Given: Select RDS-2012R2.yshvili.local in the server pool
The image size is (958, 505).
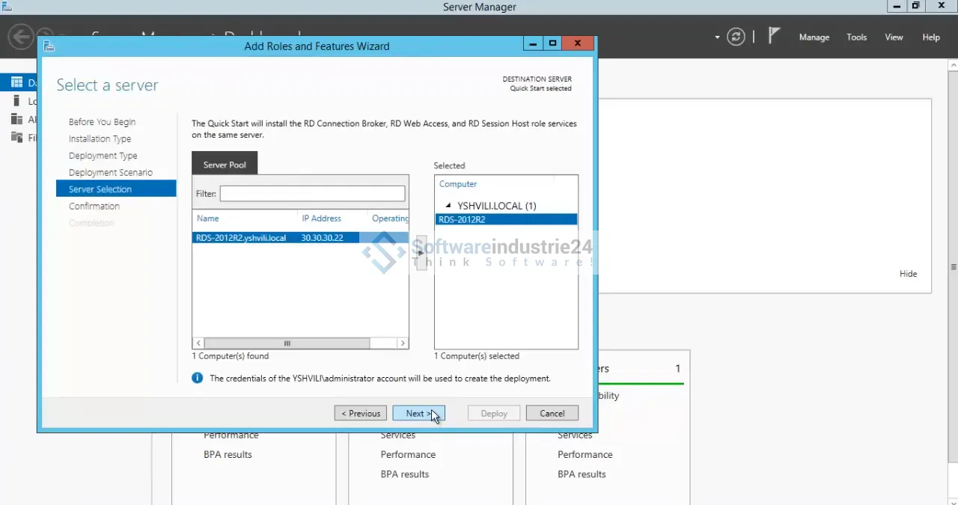Looking at the screenshot, I should [241, 238].
